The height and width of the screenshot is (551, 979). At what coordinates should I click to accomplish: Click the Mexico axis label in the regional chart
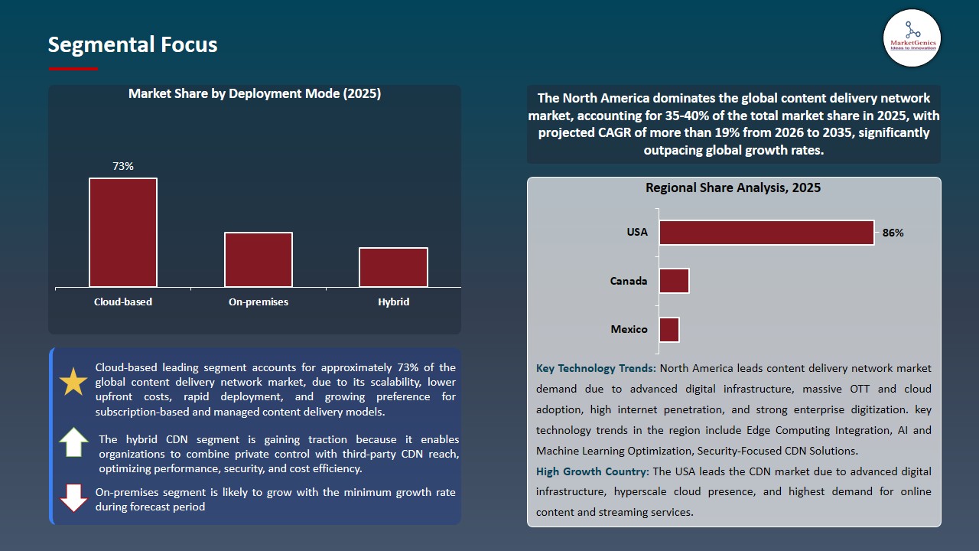click(629, 329)
